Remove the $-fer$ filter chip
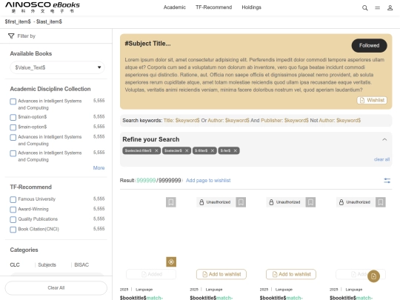This screenshot has height=300, width=400. (236, 151)
